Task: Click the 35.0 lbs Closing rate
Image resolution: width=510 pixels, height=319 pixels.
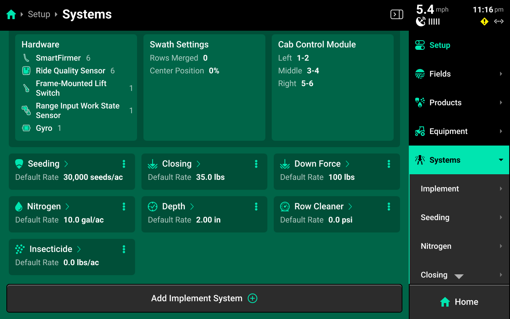Action: pyautogui.click(x=210, y=177)
